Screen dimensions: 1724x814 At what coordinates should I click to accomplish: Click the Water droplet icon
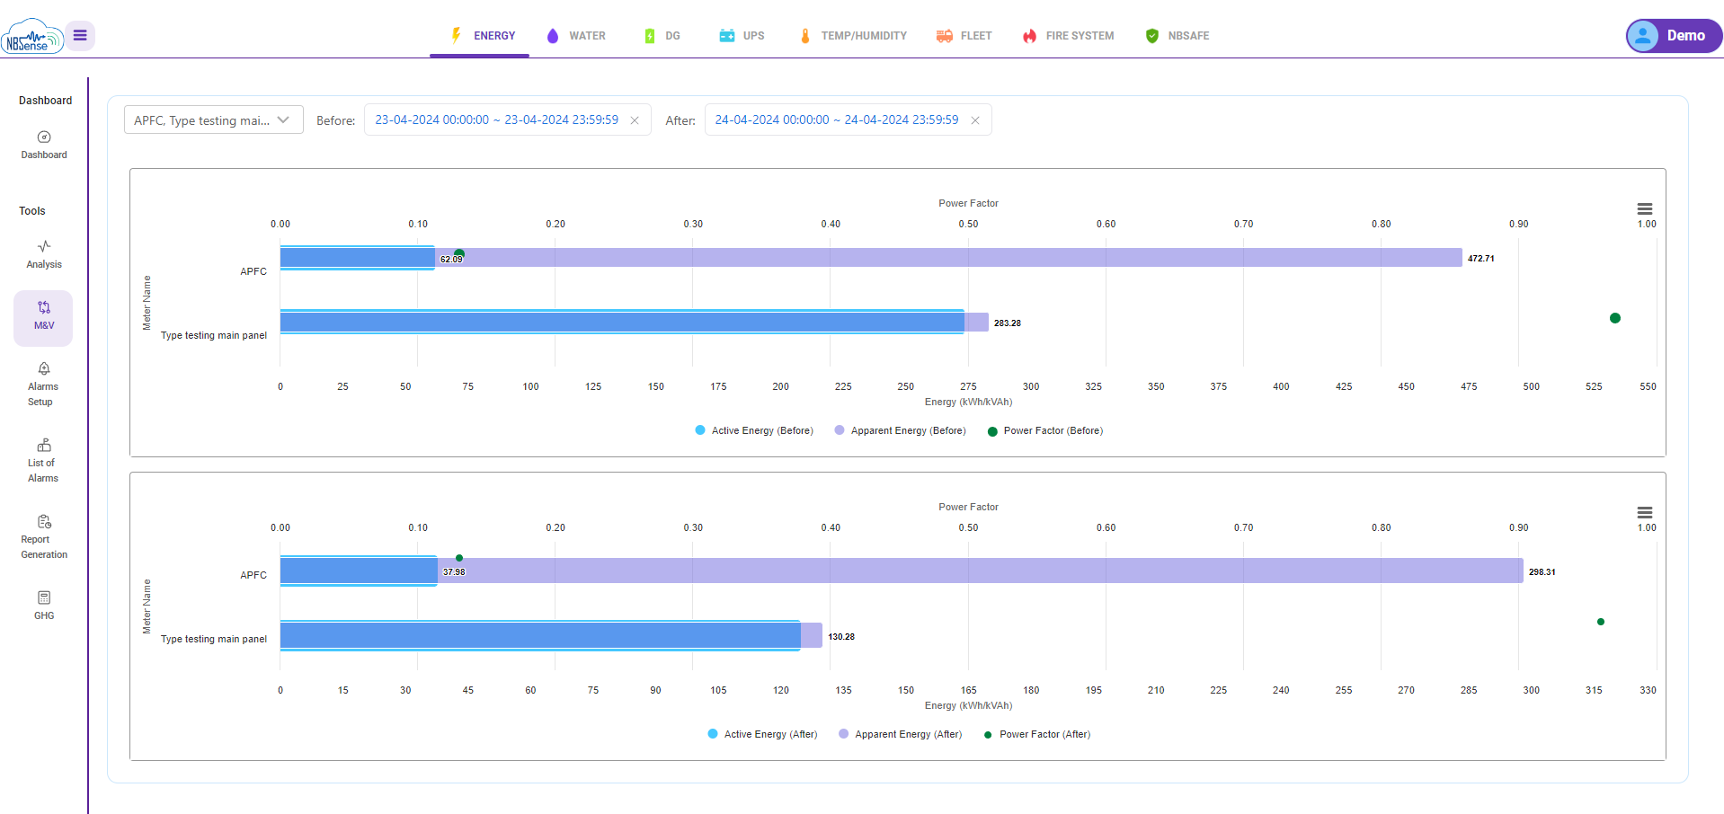553,36
